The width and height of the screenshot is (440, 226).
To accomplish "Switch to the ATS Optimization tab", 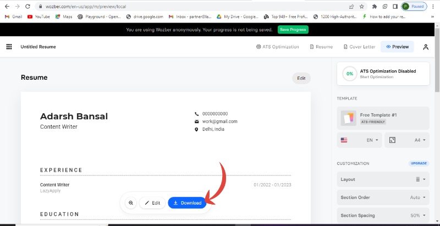I will click(x=278, y=47).
